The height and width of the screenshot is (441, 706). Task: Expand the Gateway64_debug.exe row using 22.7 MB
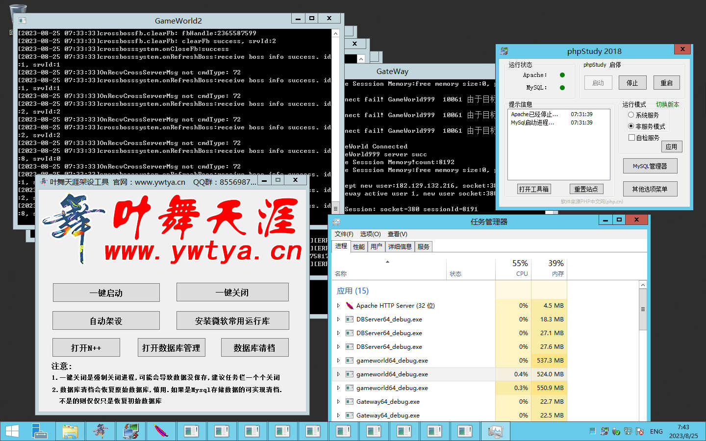click(338, 401)
